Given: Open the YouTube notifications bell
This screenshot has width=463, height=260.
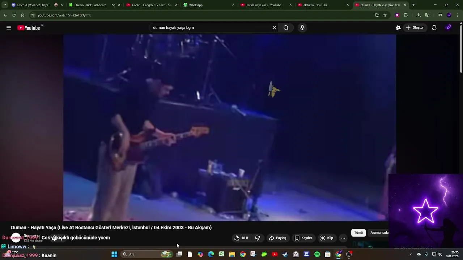Looking at the screenshot, I should coord(434,28).
